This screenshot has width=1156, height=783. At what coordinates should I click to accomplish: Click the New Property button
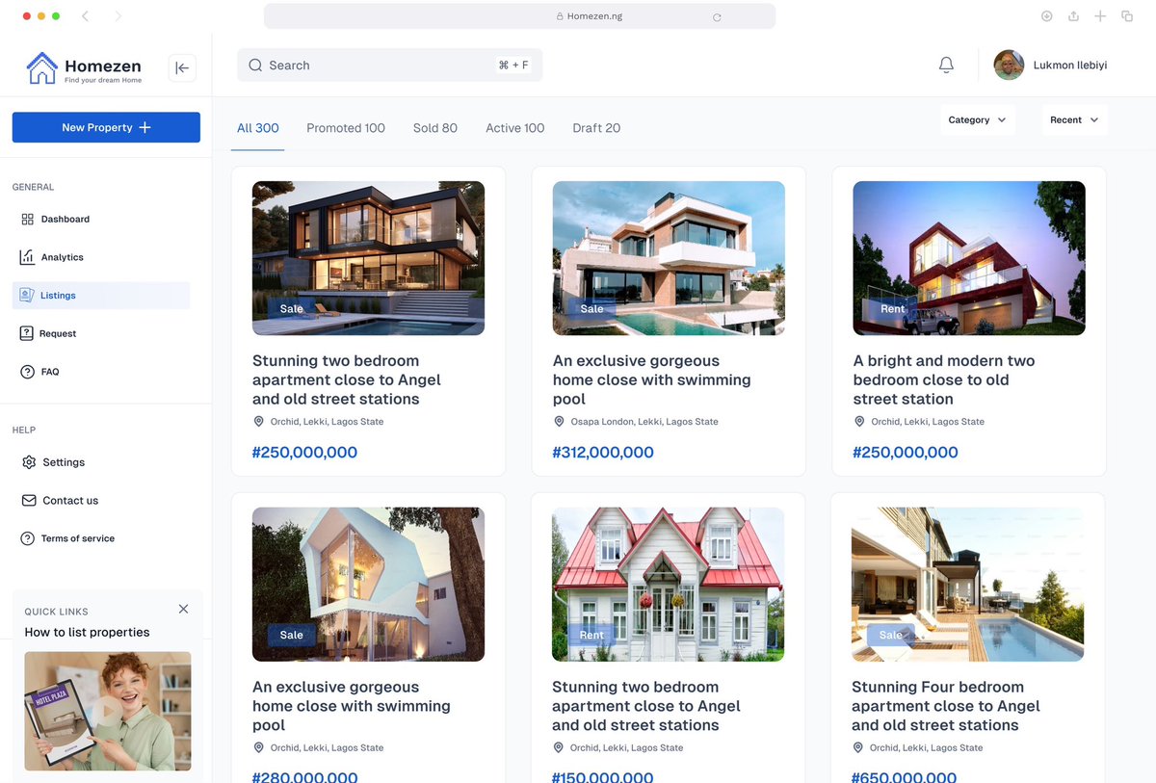106,127
